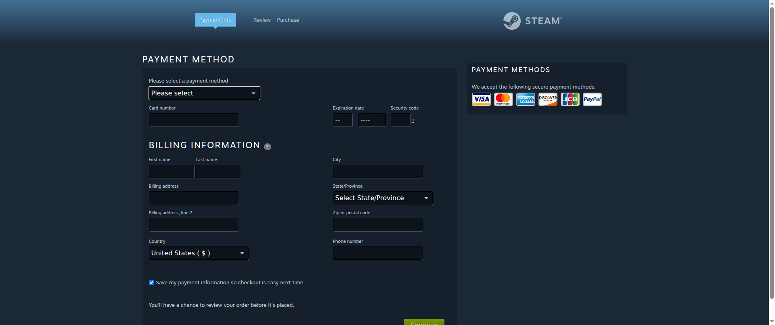Click the Visa card icon
Image resolution: width=775 pixels, height=325 pixels.
click(481, 99)
